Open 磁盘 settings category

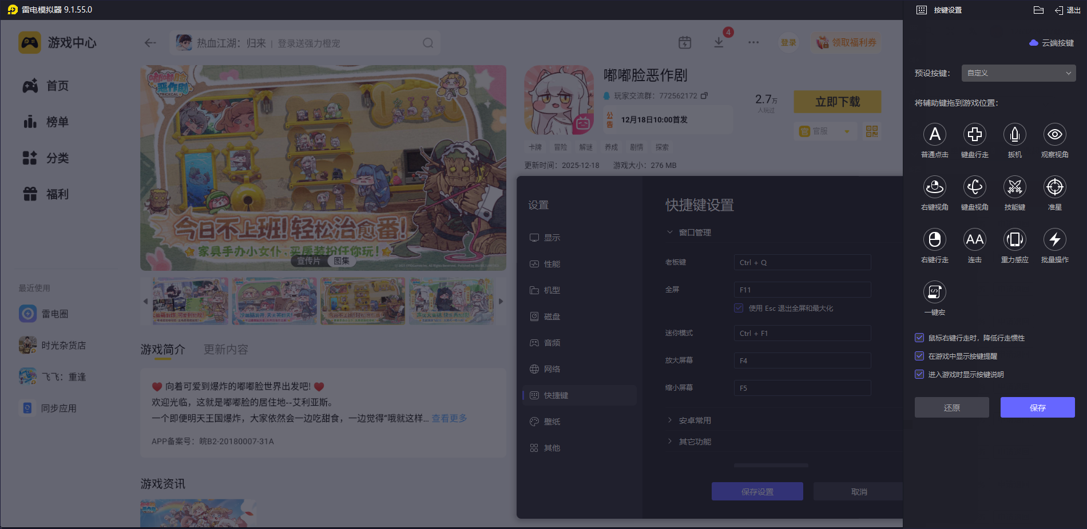coord(580,316)
